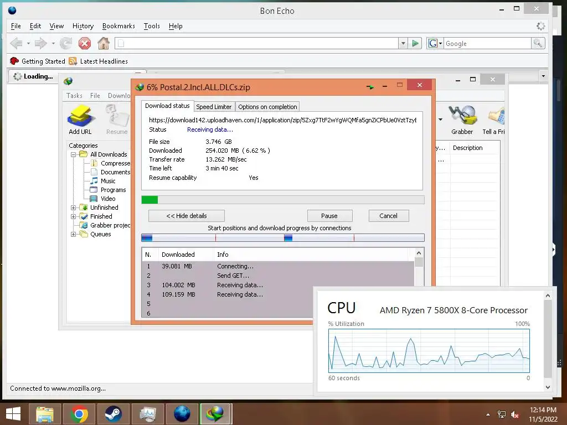Click the CPU panel scroll down arrow

[548, 387]
